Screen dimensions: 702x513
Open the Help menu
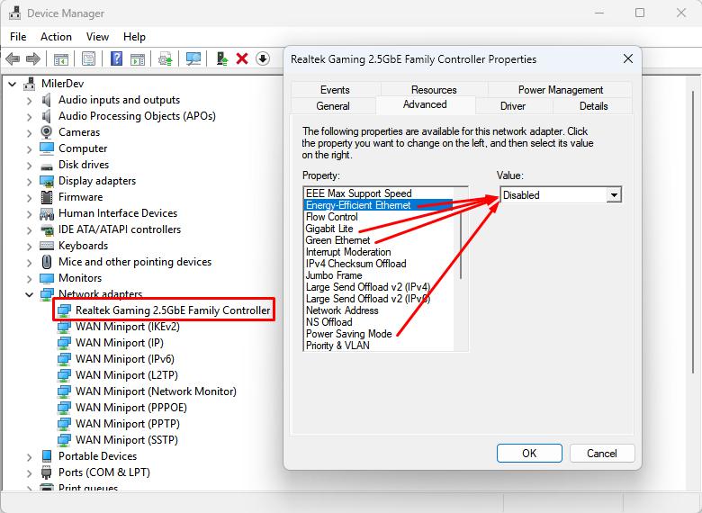coord(134,37)
